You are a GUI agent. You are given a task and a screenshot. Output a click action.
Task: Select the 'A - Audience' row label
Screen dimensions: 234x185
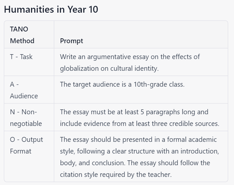tap(24, 90)
